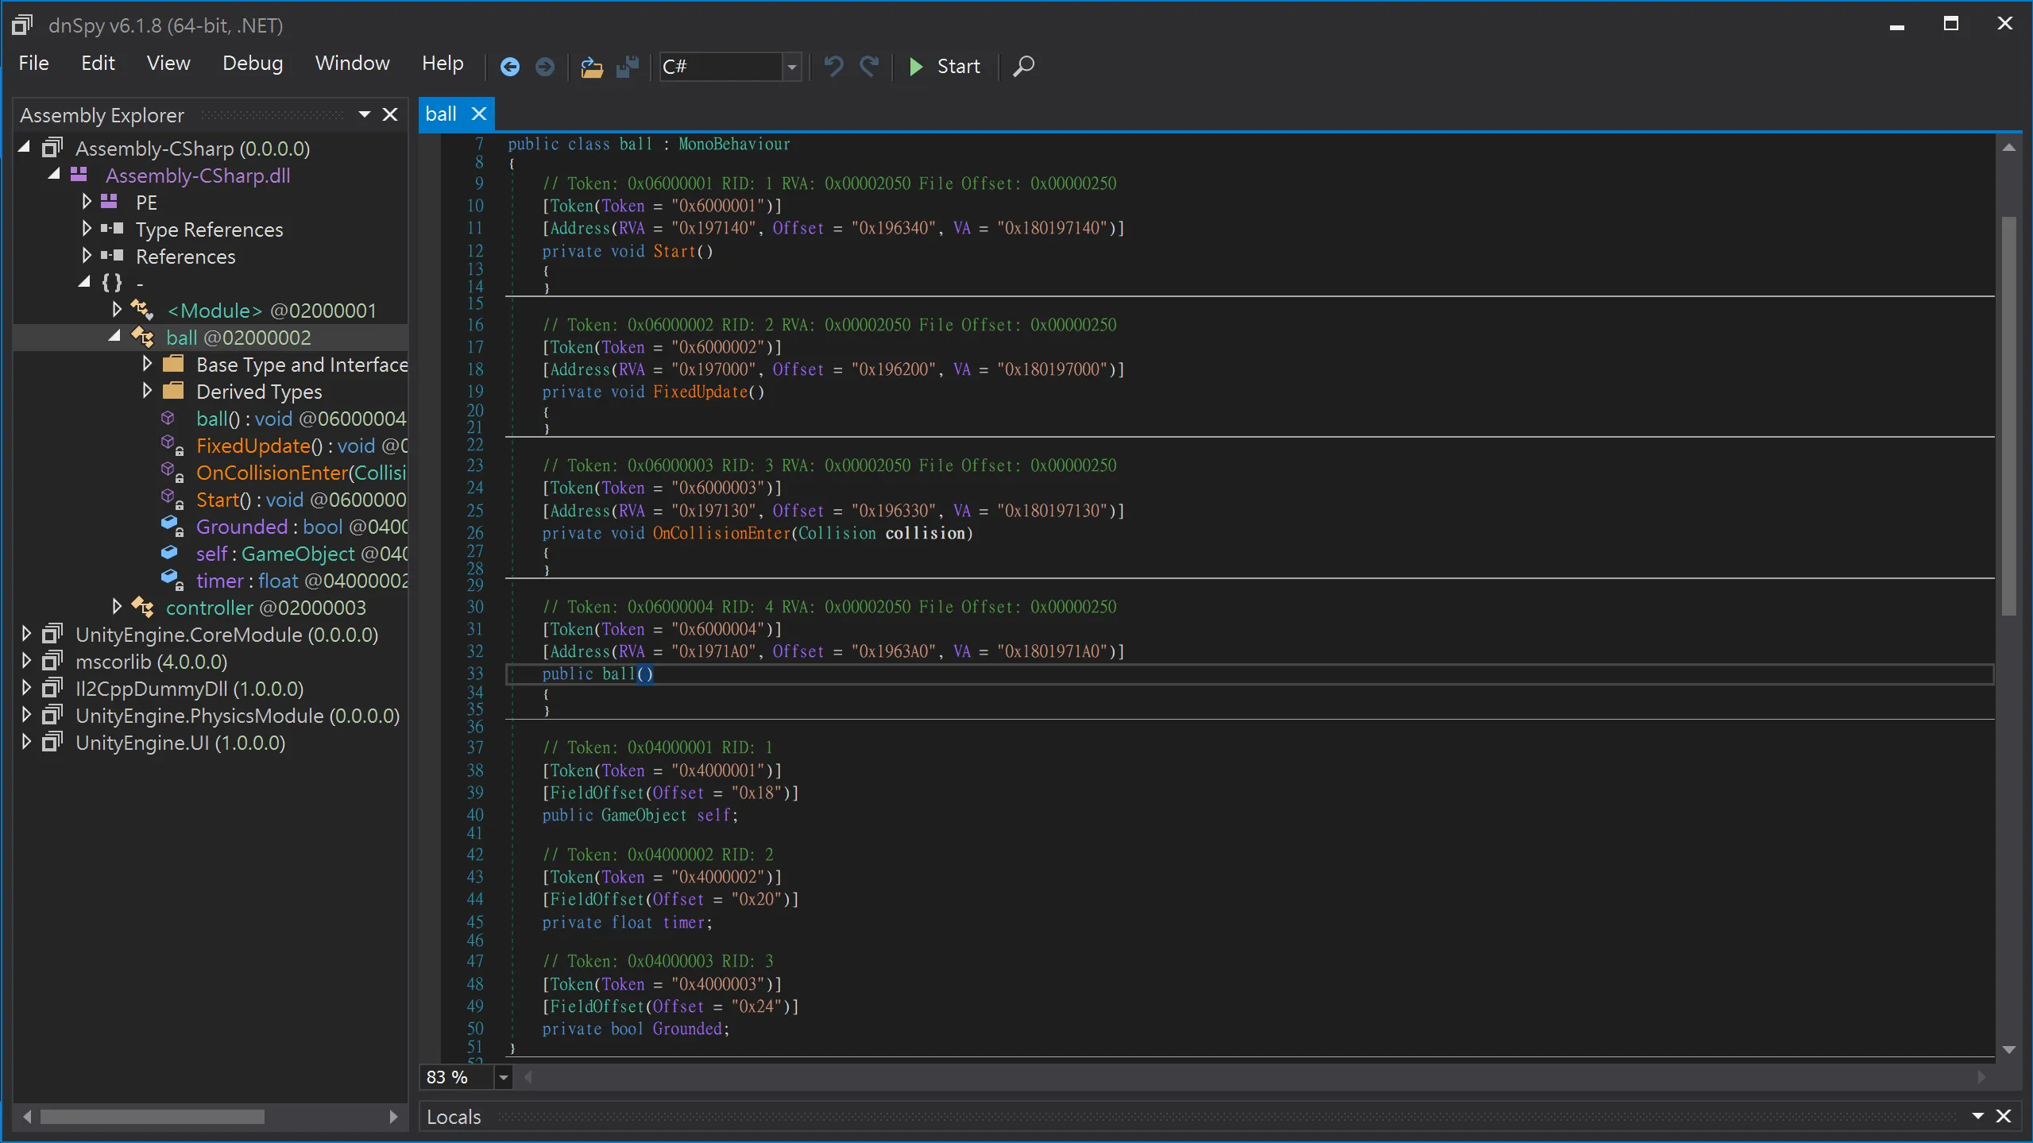The image size is (2033, 1143).
Task: Open search with the magnifier icon
Action: 1023,67
